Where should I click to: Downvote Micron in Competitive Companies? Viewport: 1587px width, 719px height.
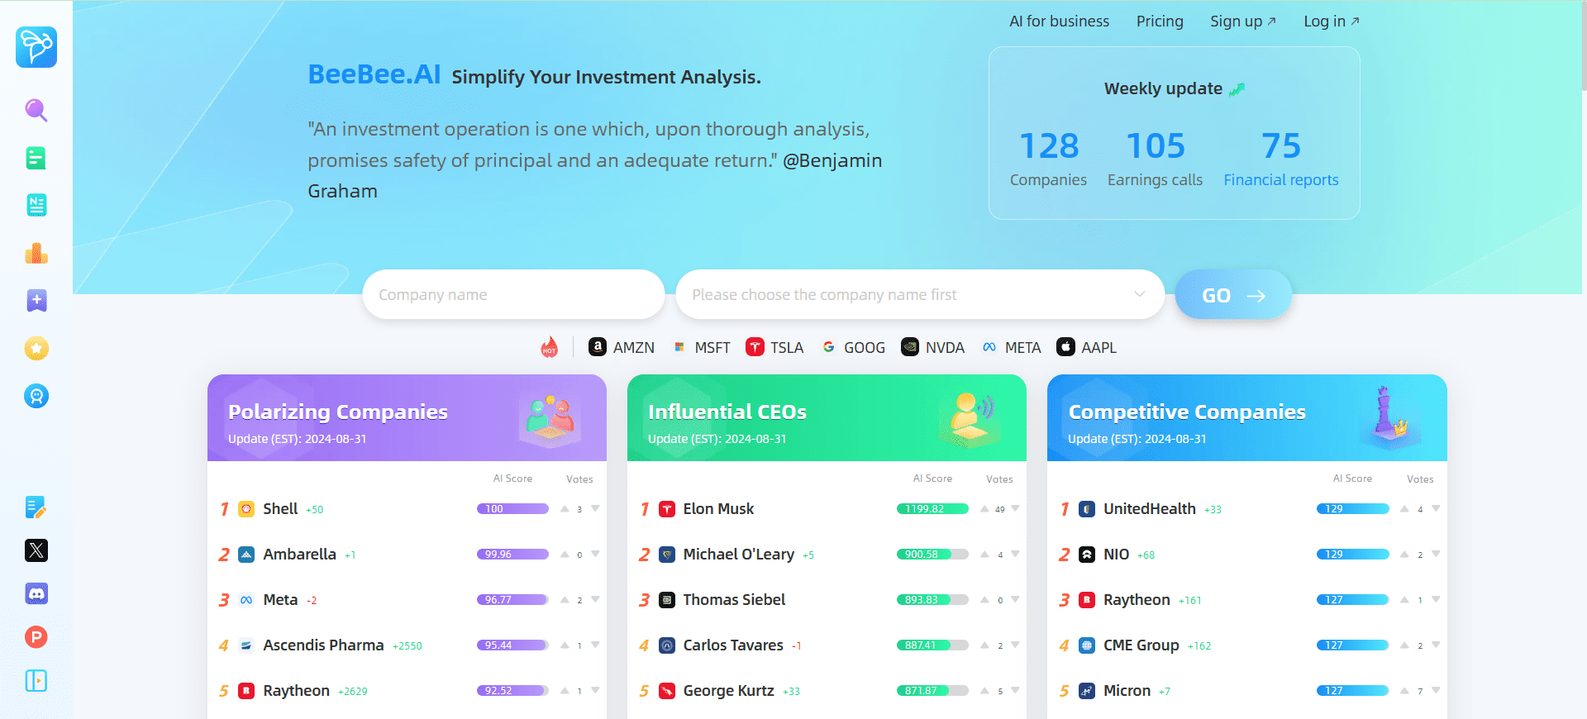1436,690
